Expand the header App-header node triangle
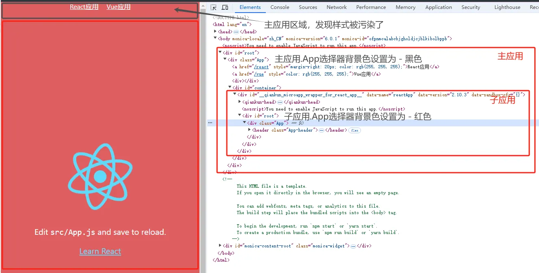 250,130
